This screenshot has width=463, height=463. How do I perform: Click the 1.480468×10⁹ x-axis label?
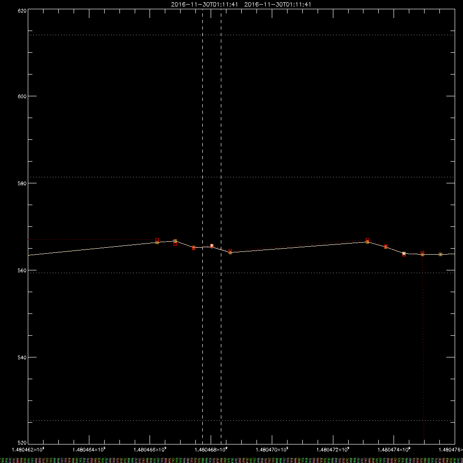click(211, 450)
